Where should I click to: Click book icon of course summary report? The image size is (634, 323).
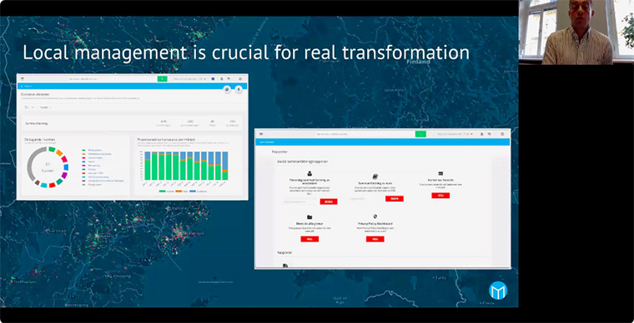click(375, 176)
